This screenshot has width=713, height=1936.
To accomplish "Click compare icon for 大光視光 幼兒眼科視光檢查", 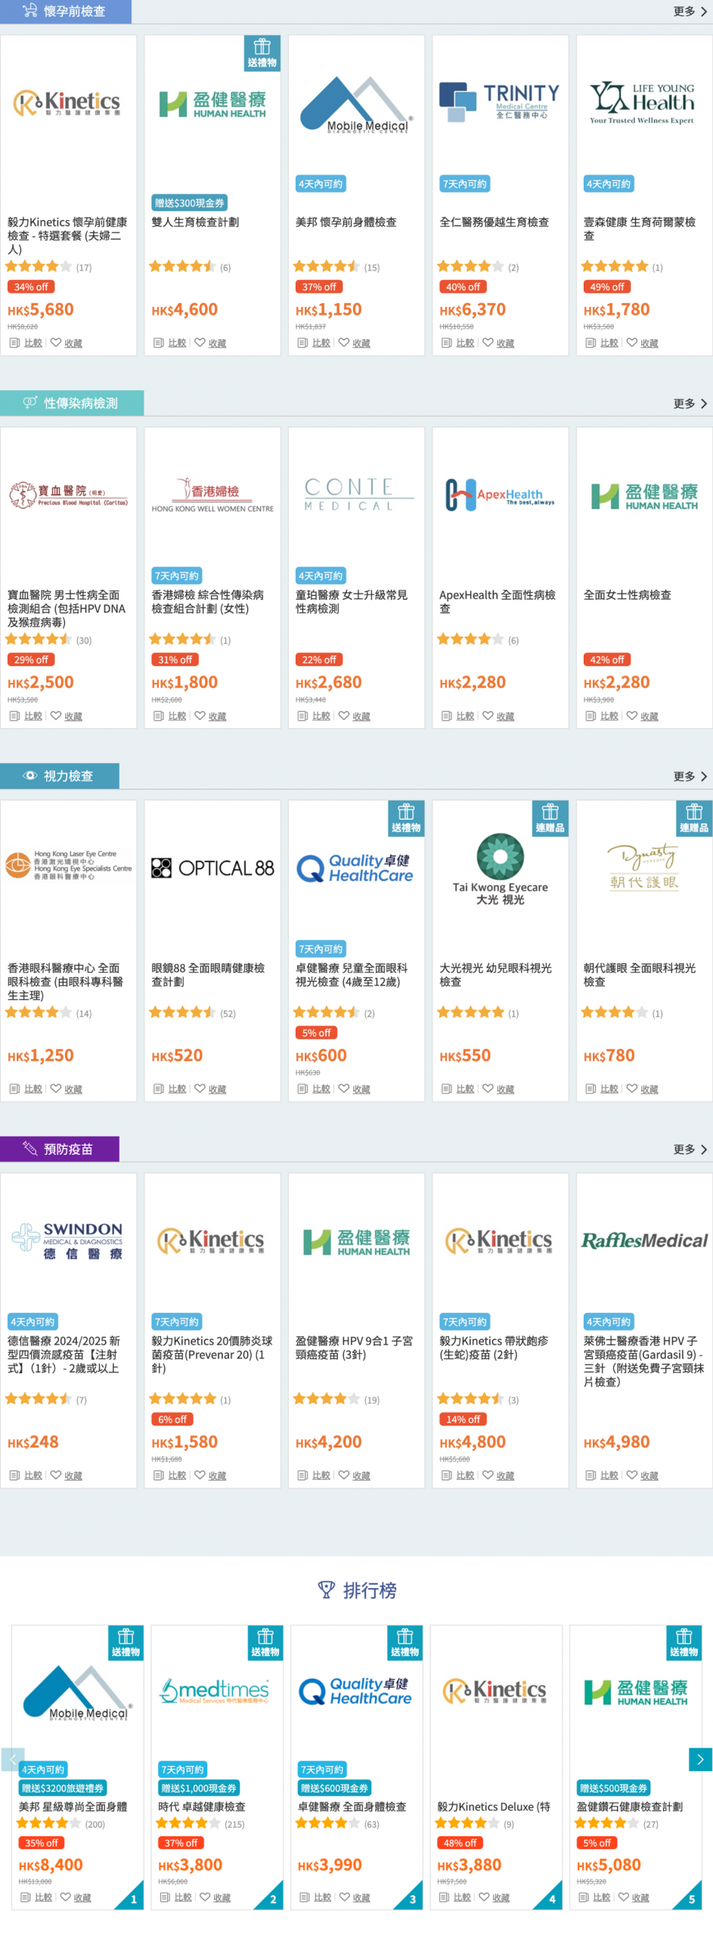I will (x=447, y=1088).
